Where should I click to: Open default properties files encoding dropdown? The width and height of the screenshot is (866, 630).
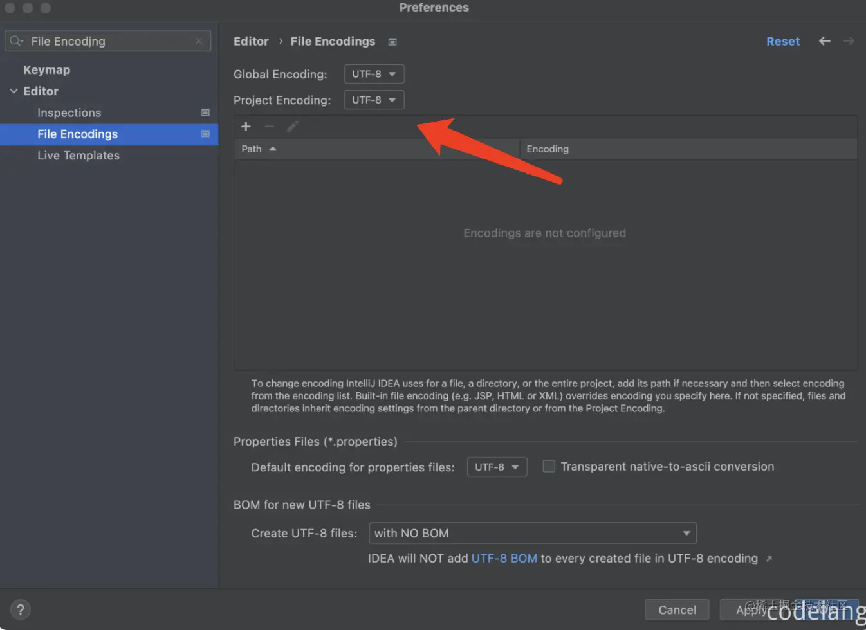[x=497, y=467]
